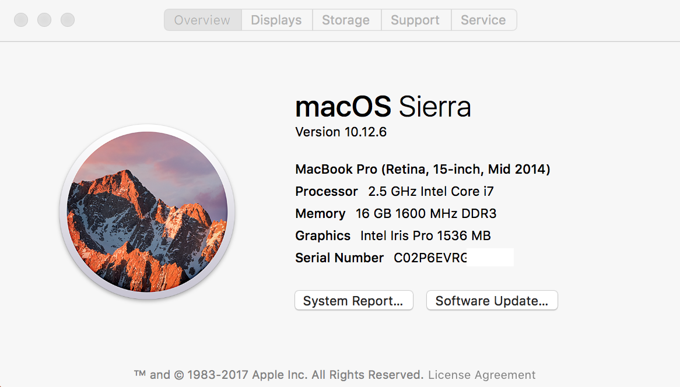Click the zoom window button

68,20
